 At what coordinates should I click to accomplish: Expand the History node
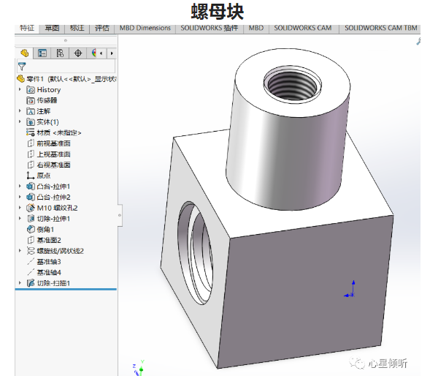point(20,89)
